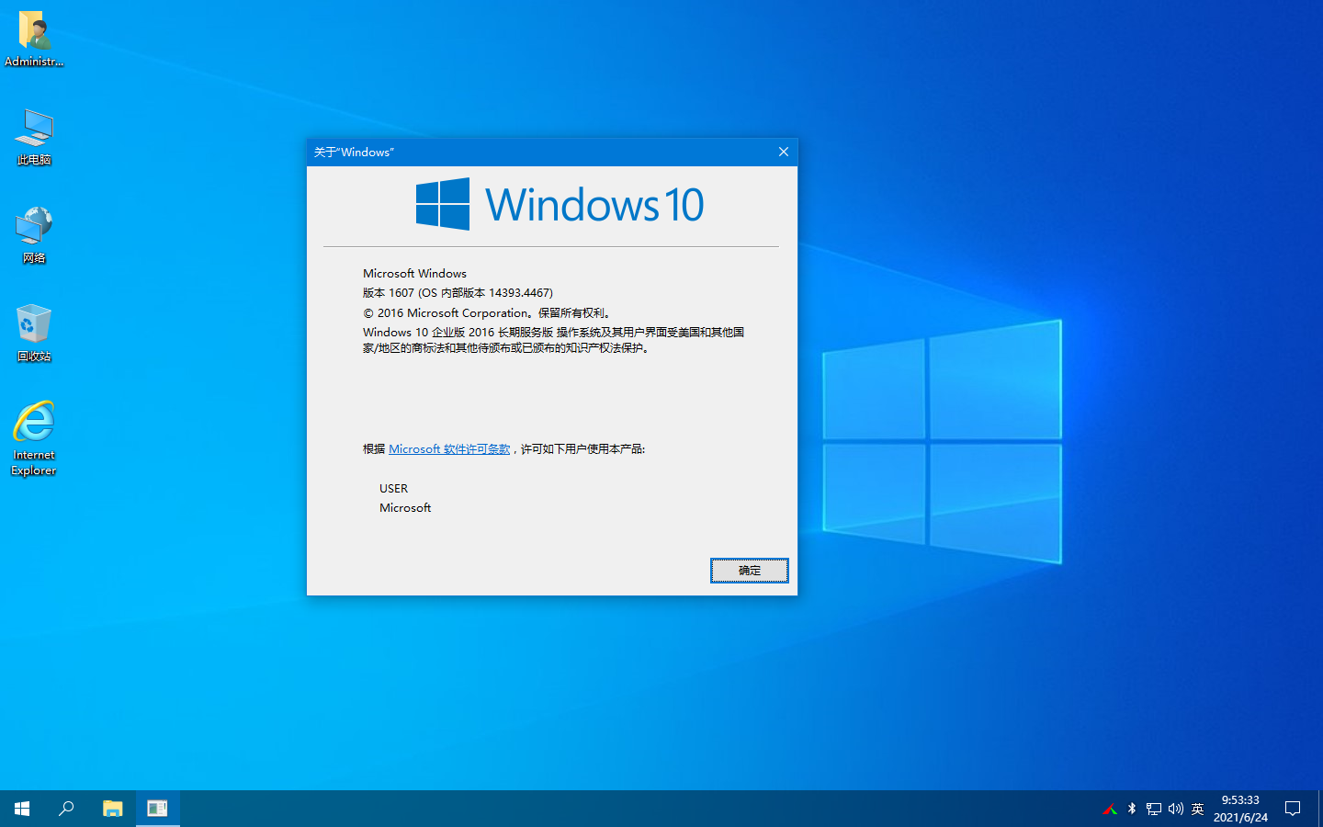Select the 回收站 recycle bin icon

click(34, 334)
